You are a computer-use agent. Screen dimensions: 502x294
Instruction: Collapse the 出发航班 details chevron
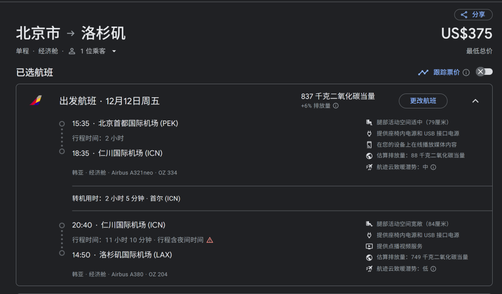[475, 101]
